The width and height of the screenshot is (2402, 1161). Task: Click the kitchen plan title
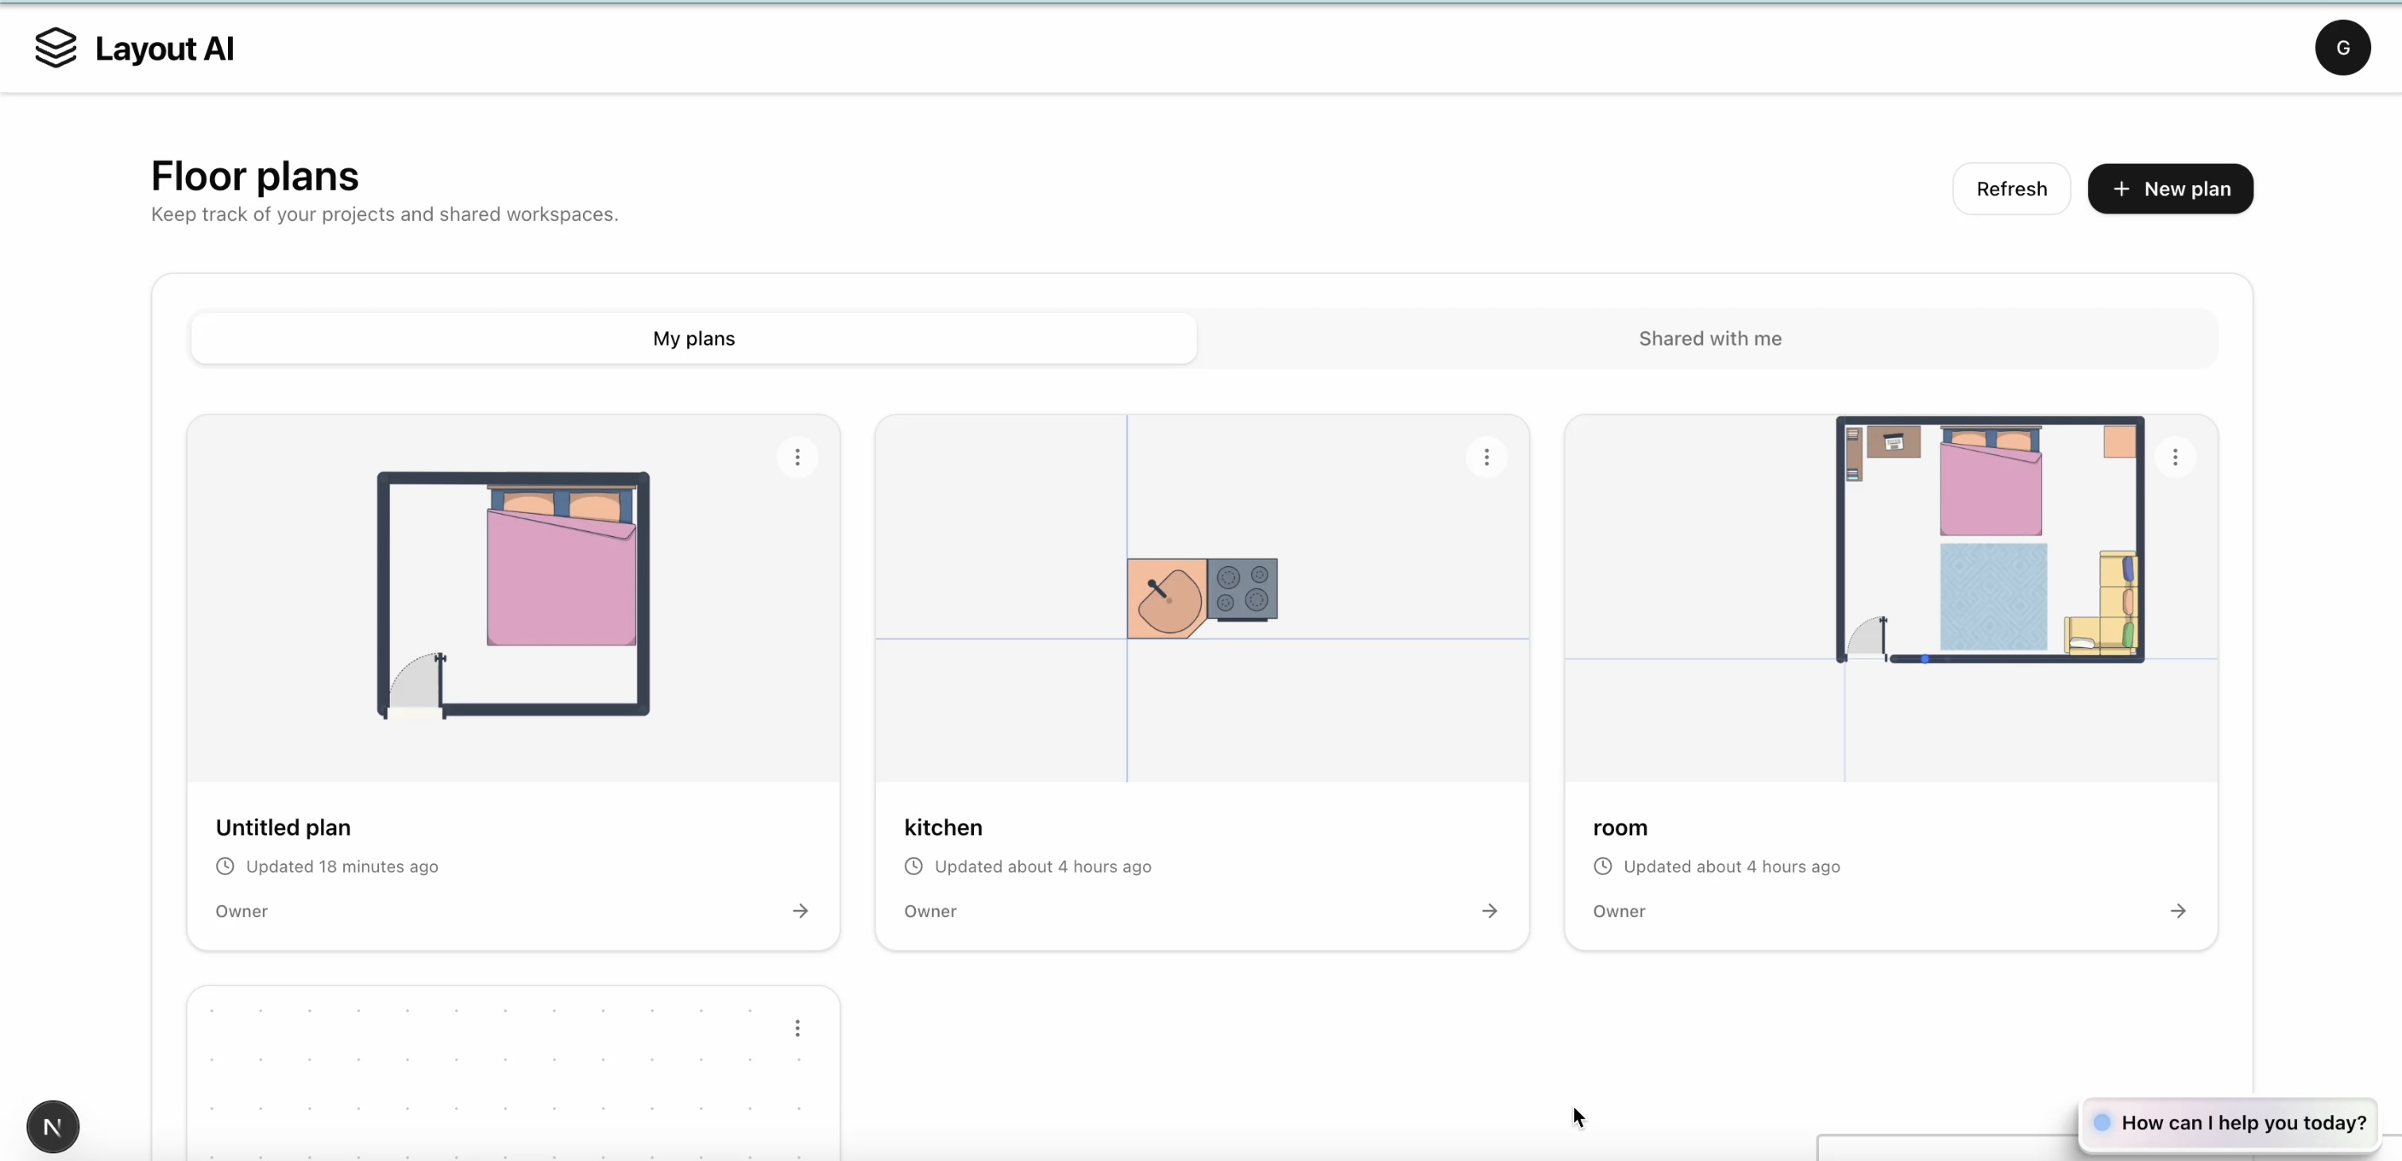point(943,827)
